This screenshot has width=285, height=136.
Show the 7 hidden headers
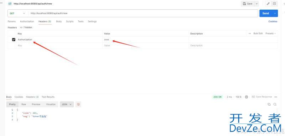pos(26,27)
